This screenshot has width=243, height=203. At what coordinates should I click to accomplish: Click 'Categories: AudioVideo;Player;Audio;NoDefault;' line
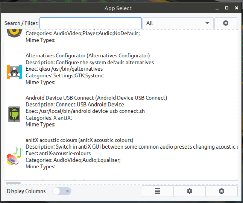(x=83, y=33)
